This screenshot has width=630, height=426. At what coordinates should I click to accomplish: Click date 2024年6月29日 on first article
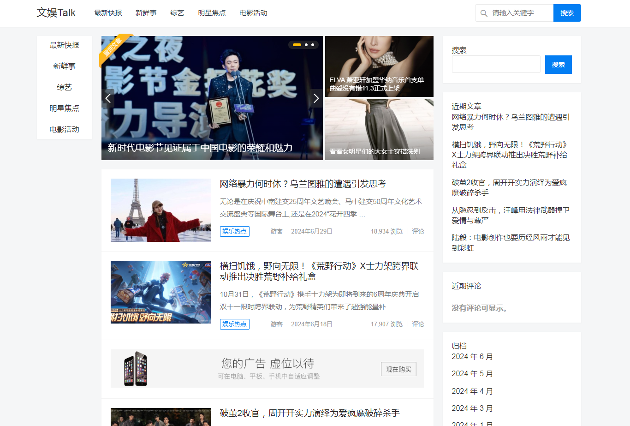(x=312, y=231)
